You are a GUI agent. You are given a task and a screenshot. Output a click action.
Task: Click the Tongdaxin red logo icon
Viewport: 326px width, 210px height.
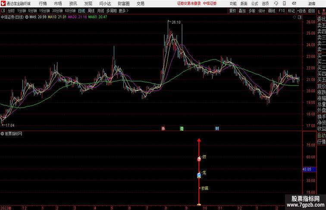tap(3, 3)
